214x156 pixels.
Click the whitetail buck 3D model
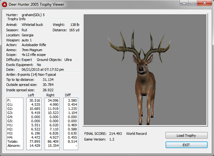click(x=144, y=85)
